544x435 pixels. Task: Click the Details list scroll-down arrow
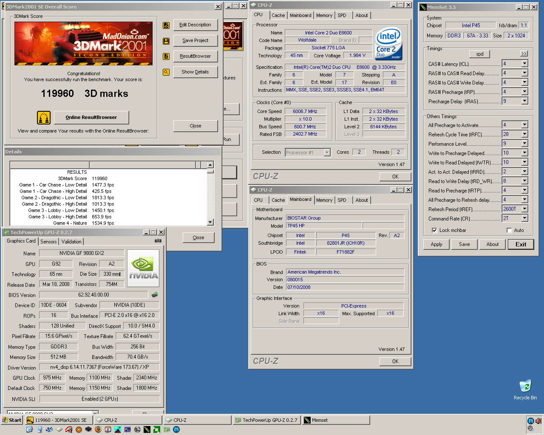(210, 222)
